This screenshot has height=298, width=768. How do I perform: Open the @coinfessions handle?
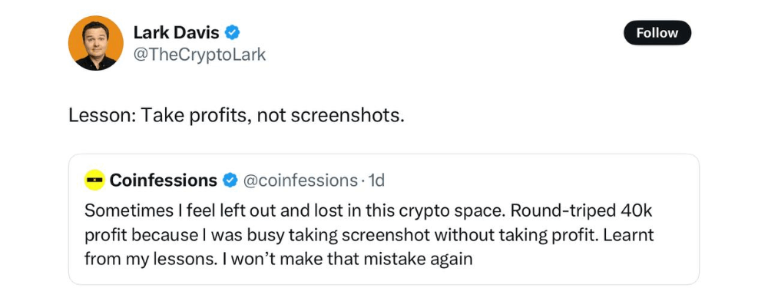tap(300, 180)
